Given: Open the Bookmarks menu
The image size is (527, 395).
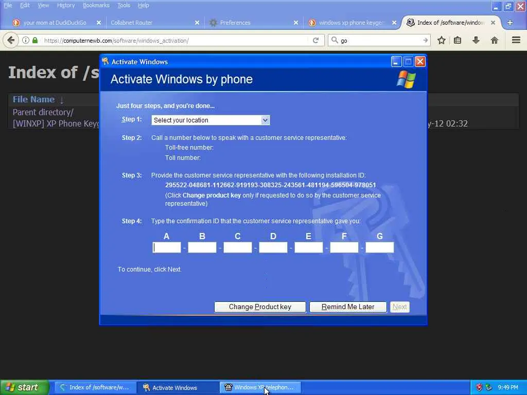Looking at the screenshot, I should point(96,5).
